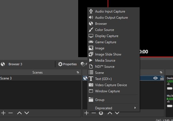Pop out the Scenes dock panel
The image size is (173, 121).
point(78,72)
